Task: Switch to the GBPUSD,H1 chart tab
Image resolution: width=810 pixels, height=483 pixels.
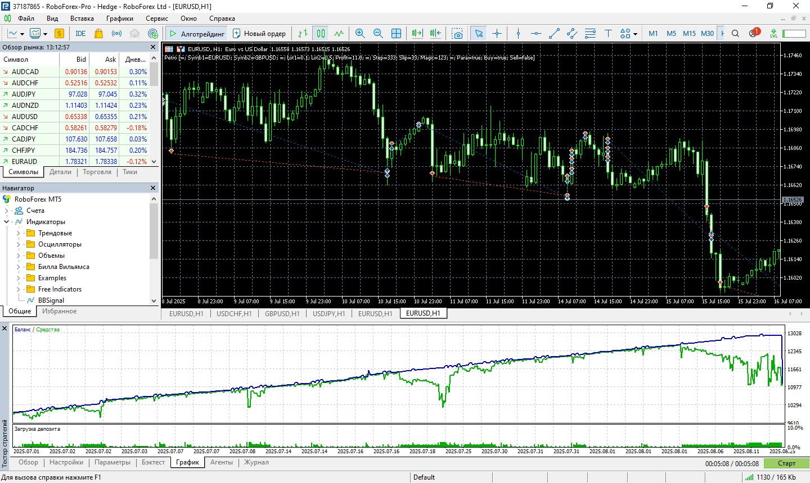Action: coord(282,313)
